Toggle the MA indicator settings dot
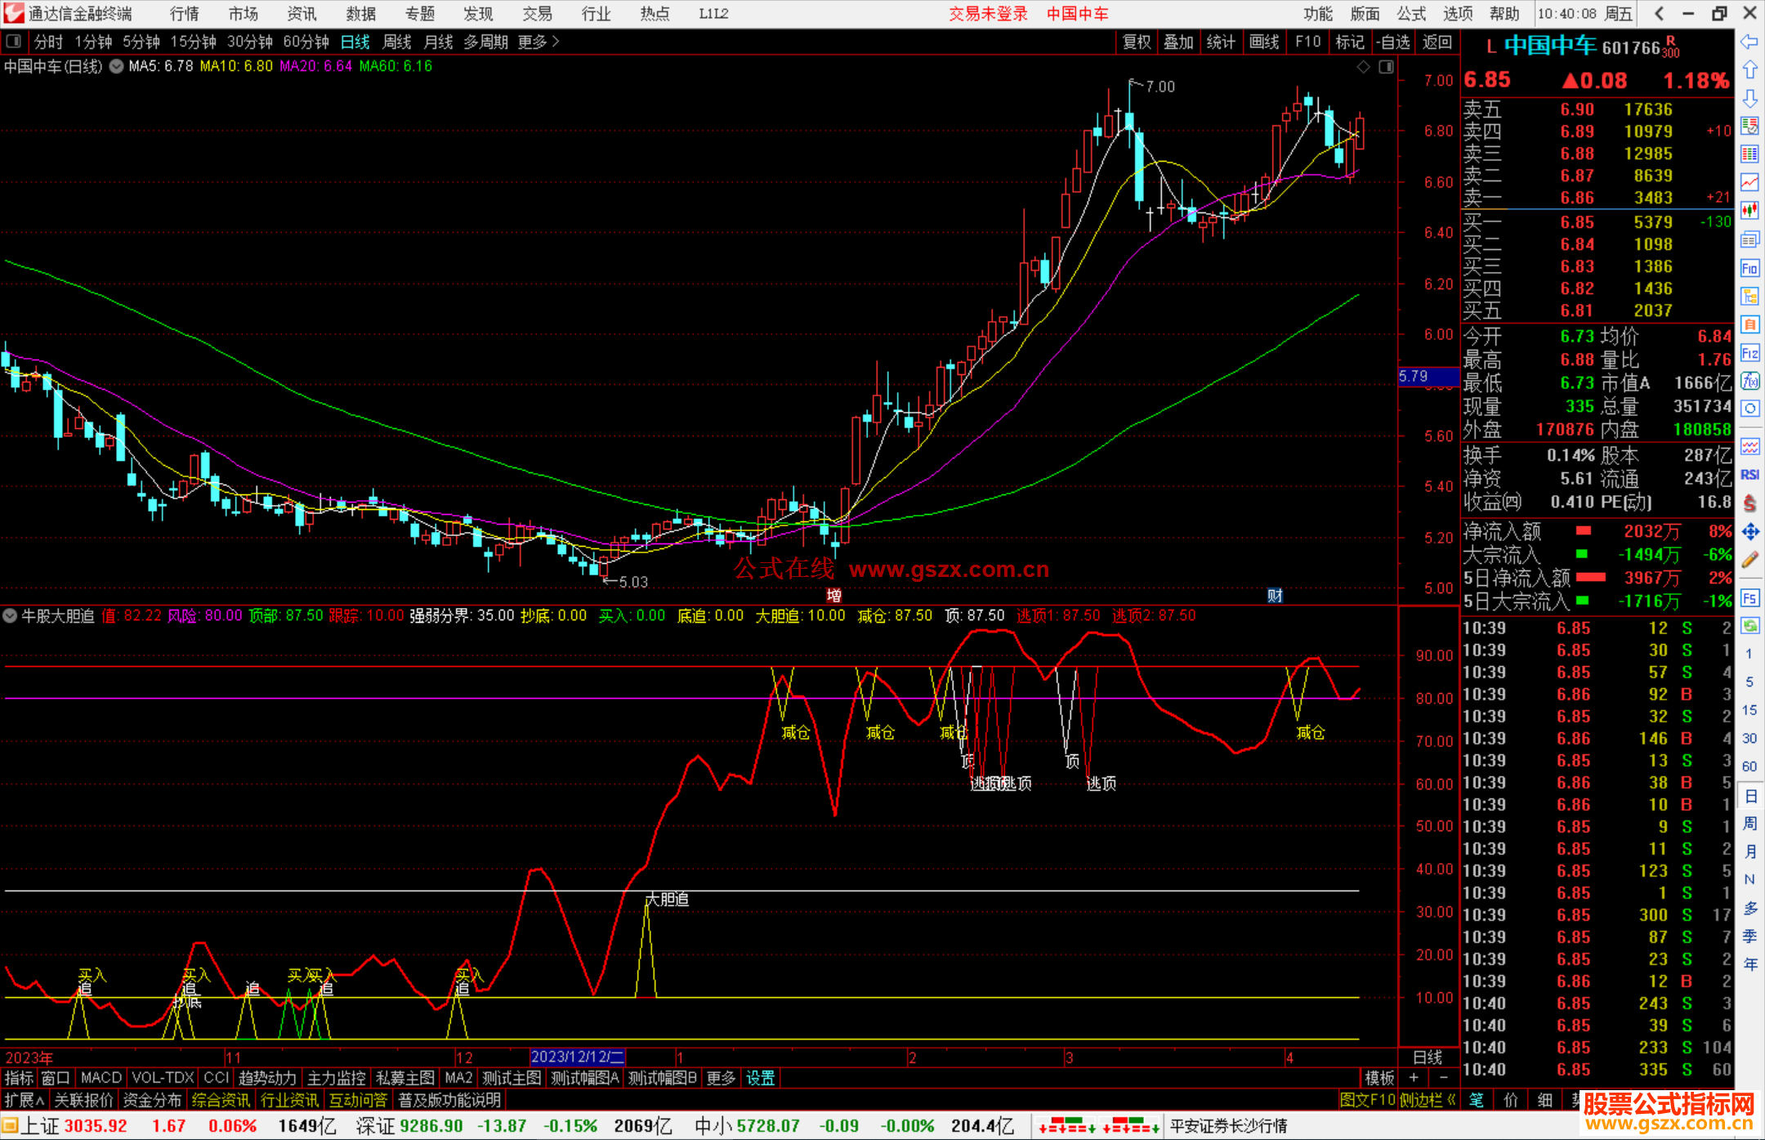Viewport: 1765px width, 1140px height. pyautogui.click(x=117, y=66)
